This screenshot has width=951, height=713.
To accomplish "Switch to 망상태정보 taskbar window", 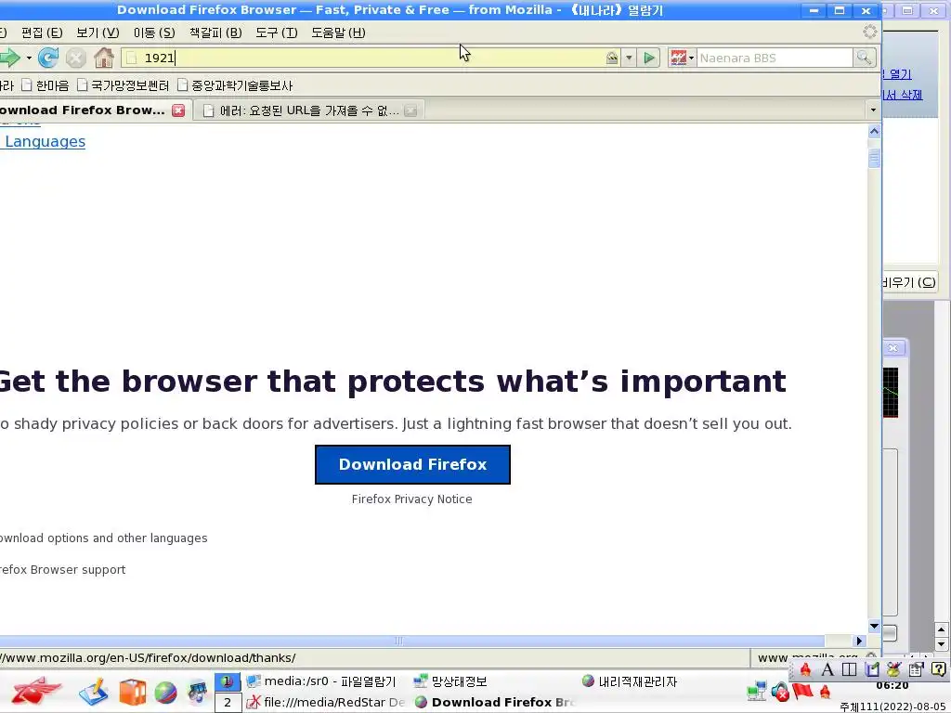I will click(x=450, y=681).
